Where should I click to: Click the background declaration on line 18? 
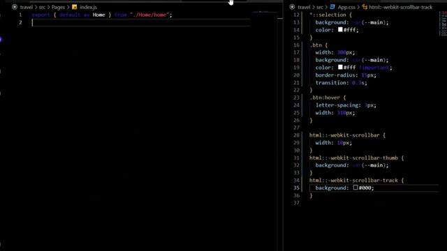352,60
